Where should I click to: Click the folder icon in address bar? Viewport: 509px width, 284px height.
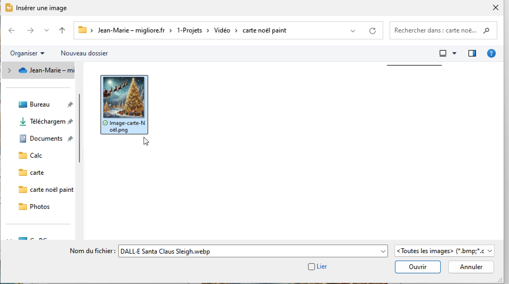(x=83, y=30)
